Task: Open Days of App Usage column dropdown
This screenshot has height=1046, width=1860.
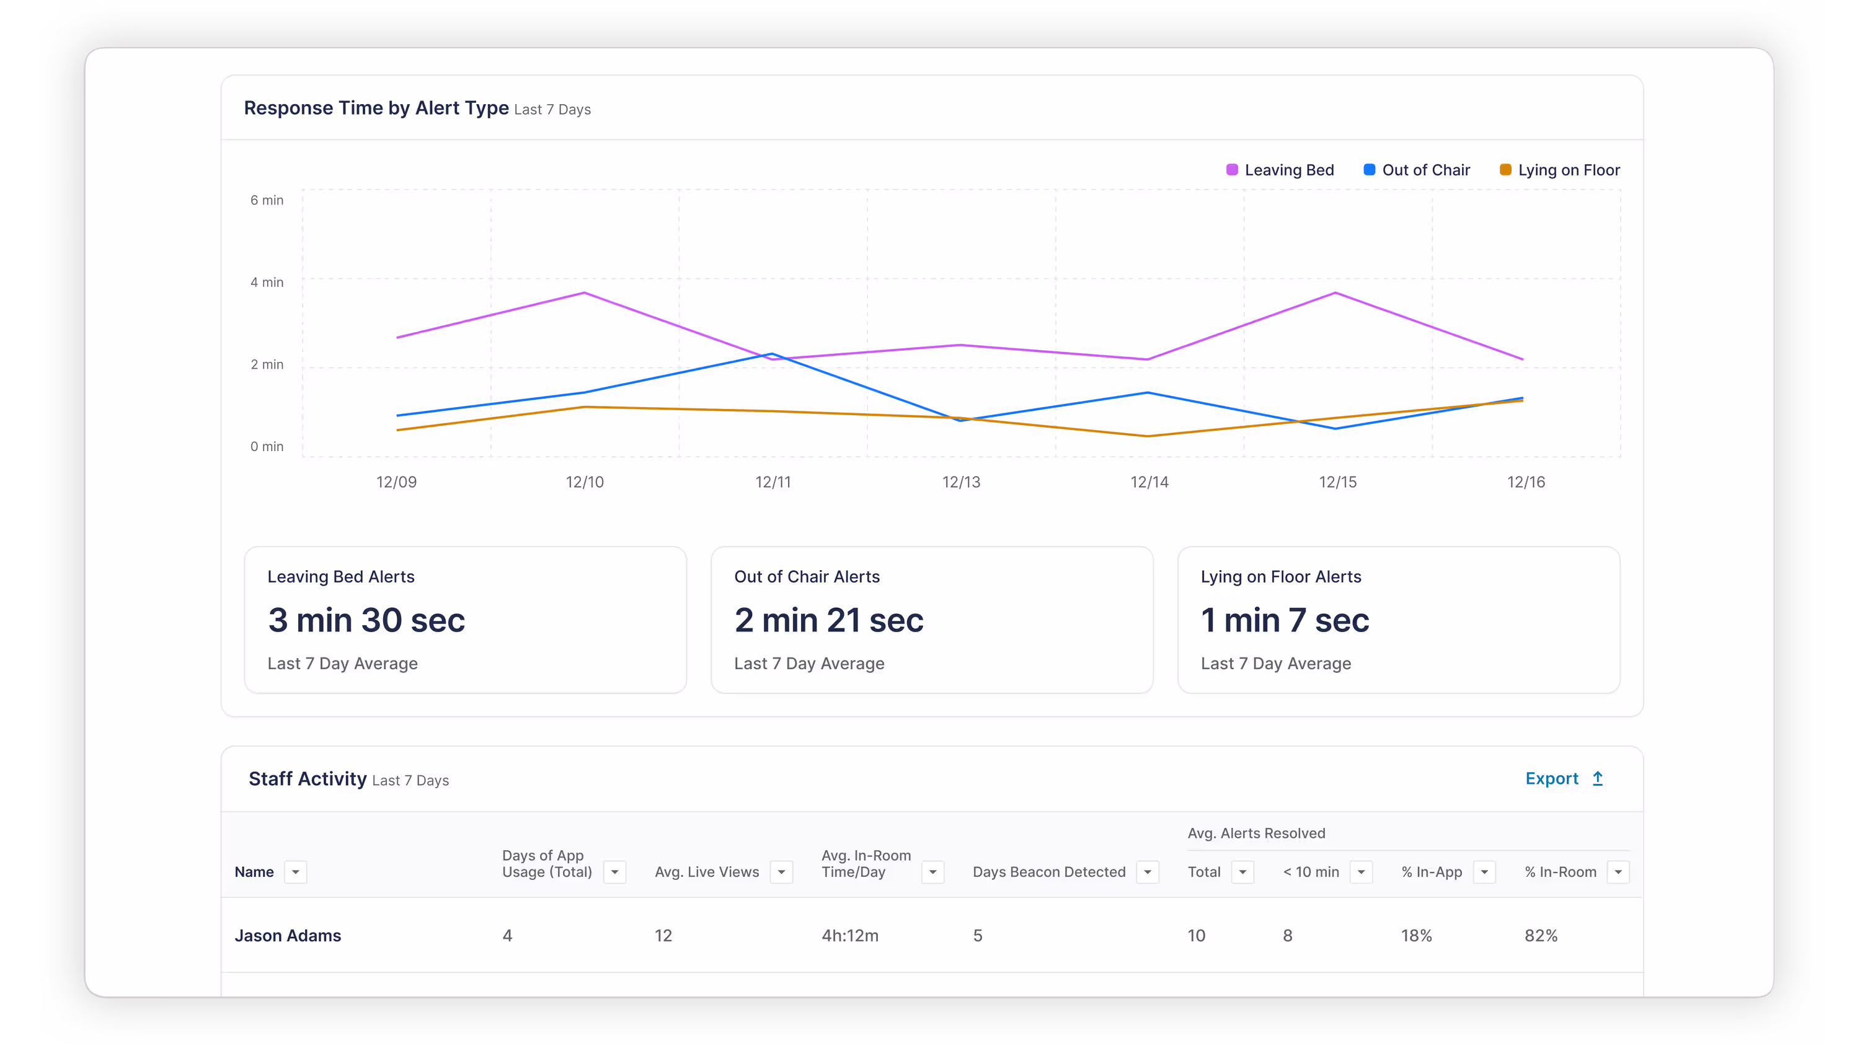Action: 614,872
